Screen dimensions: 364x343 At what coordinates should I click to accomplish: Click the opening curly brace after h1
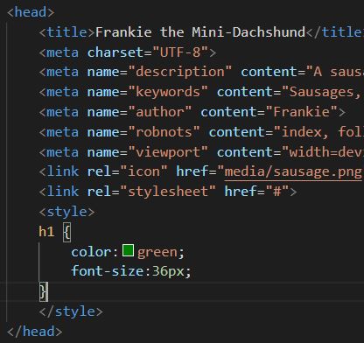pos(66,233)
